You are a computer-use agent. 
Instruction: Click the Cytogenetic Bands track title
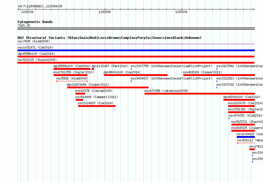click(35, 22)
